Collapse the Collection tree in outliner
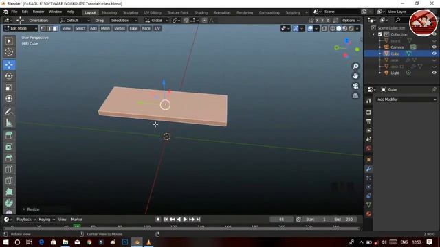This screenshot has width=440, height=247. coord(373,34)
